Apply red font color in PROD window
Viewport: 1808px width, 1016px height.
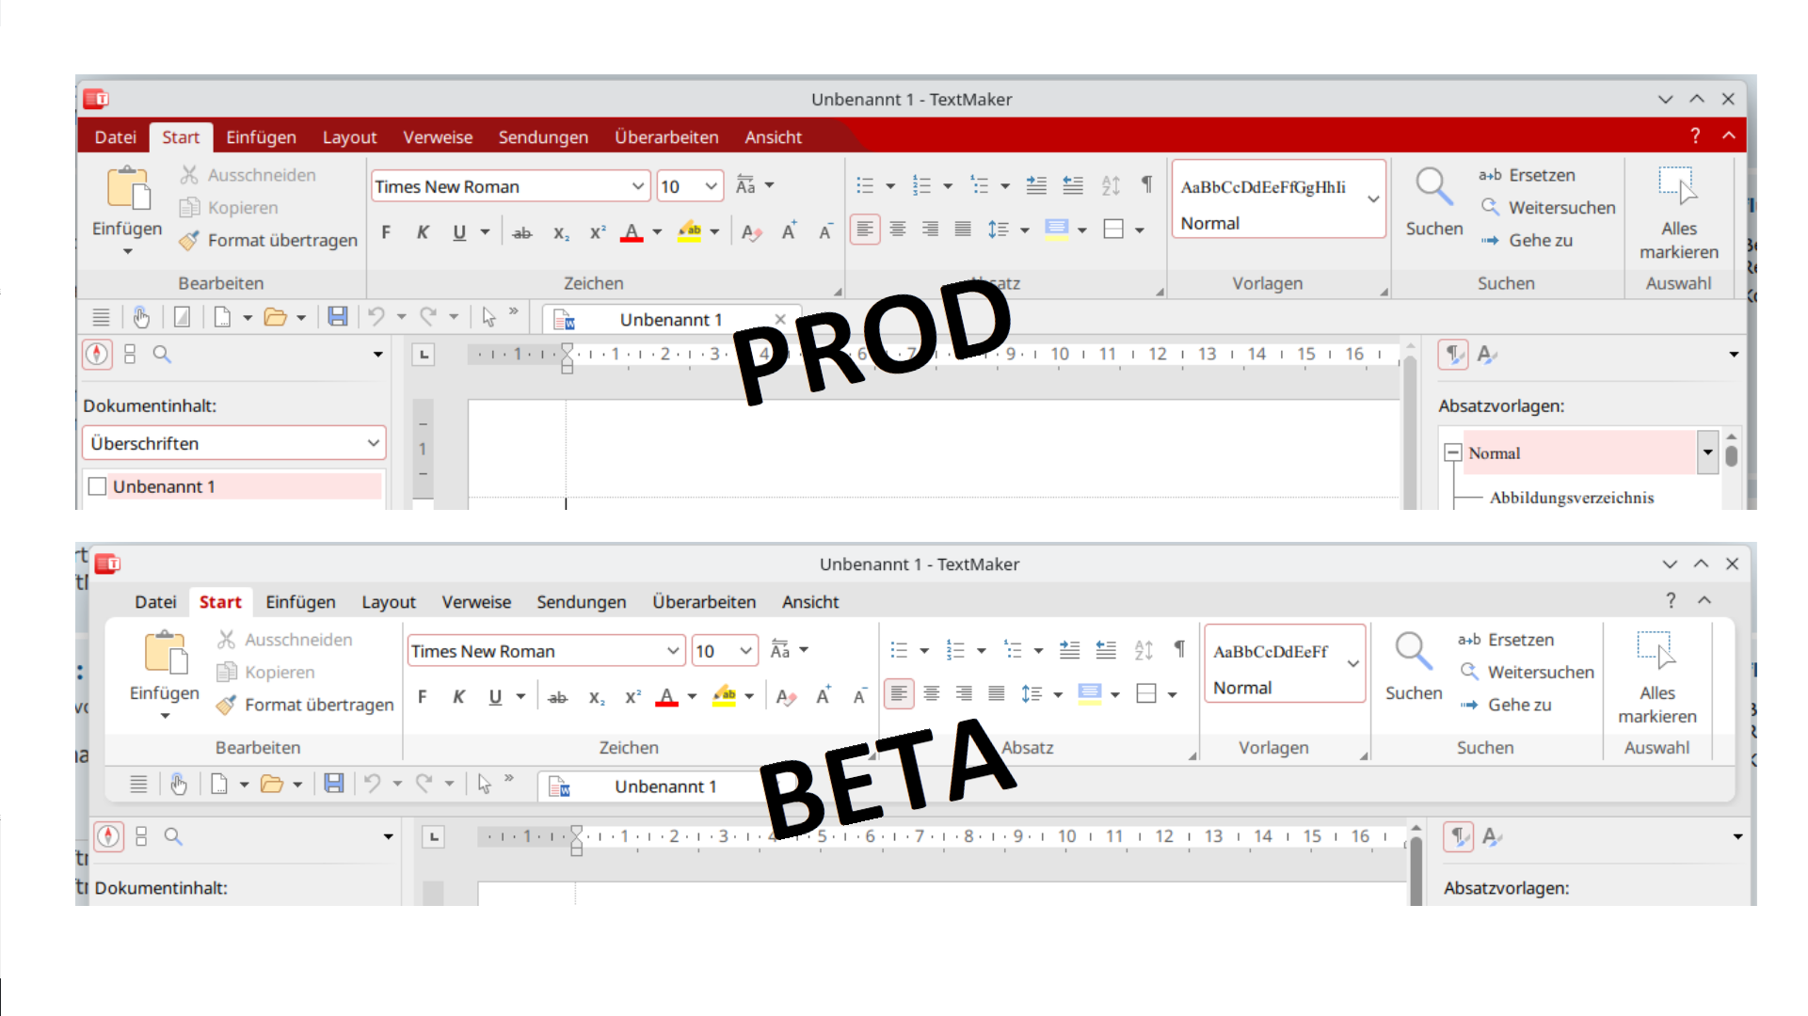(x=632, y=232)
